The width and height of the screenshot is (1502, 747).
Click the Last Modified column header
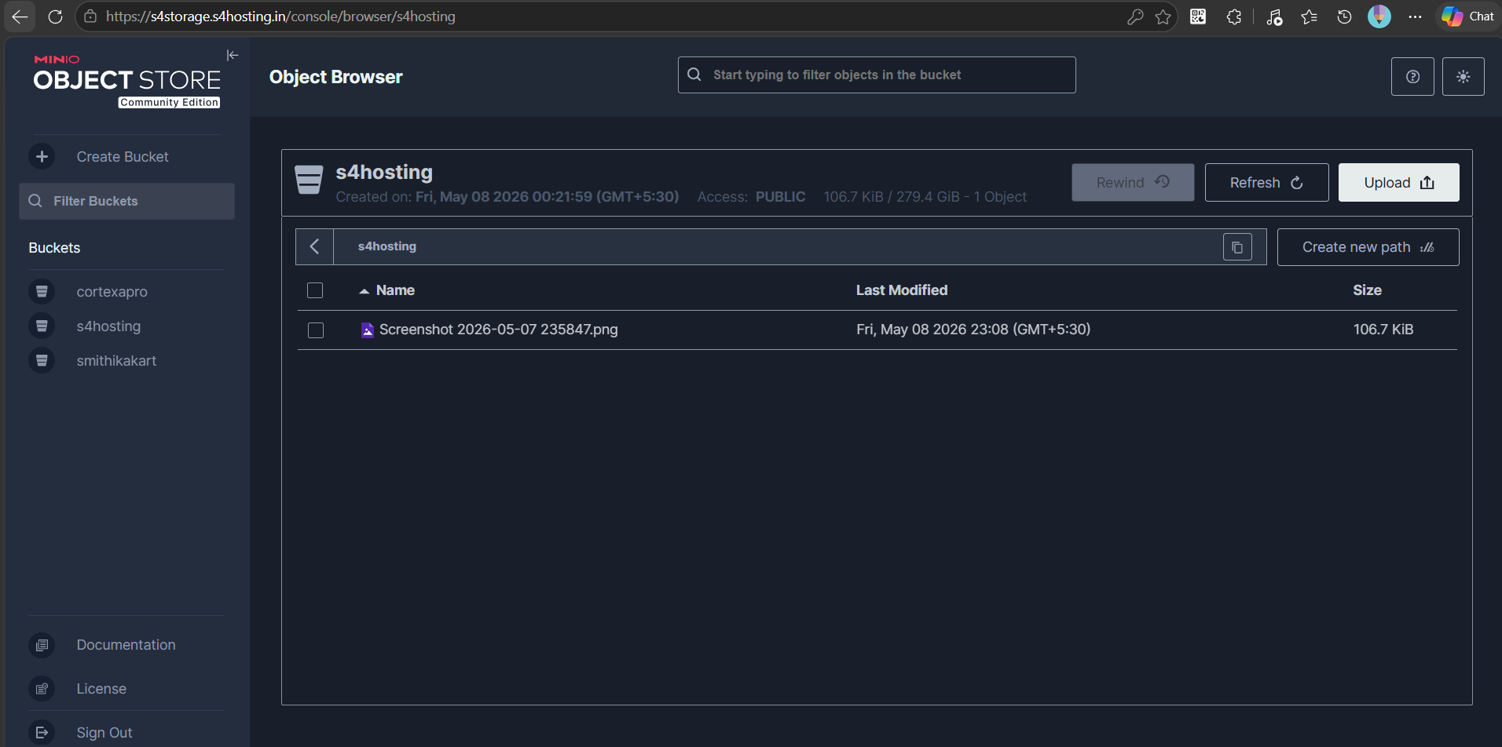click(902, 290)
